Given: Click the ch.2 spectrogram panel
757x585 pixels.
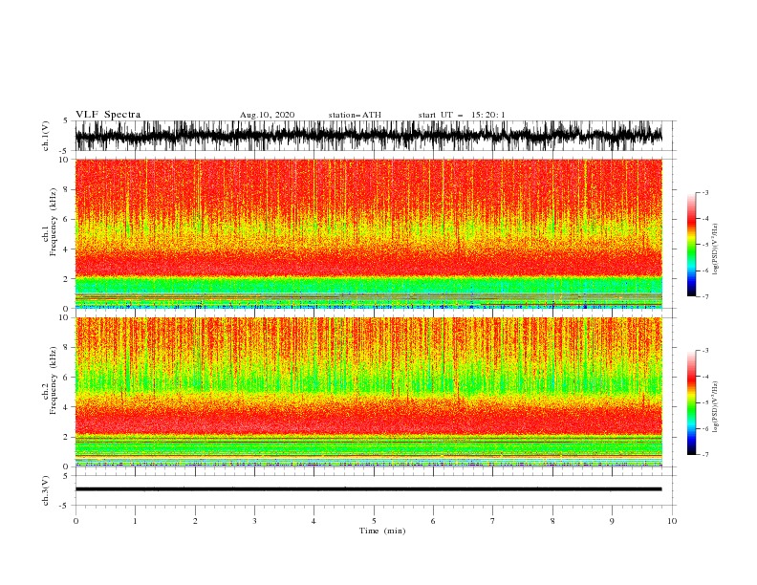Looking at the screenshot, I should tap(368, 392).
